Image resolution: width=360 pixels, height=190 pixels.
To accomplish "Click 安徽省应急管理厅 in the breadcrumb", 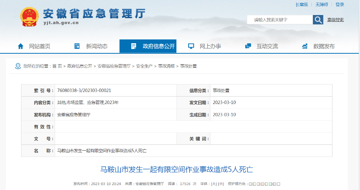I will [x=114, y=66].
